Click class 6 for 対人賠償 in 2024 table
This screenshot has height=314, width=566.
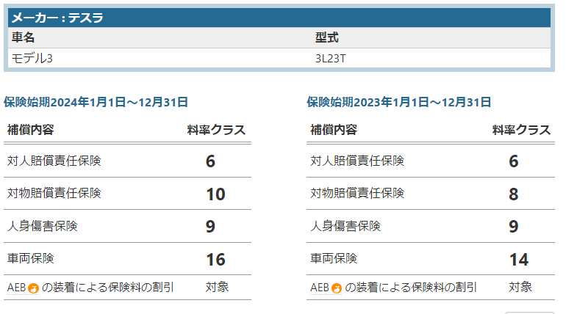[210, 161]
